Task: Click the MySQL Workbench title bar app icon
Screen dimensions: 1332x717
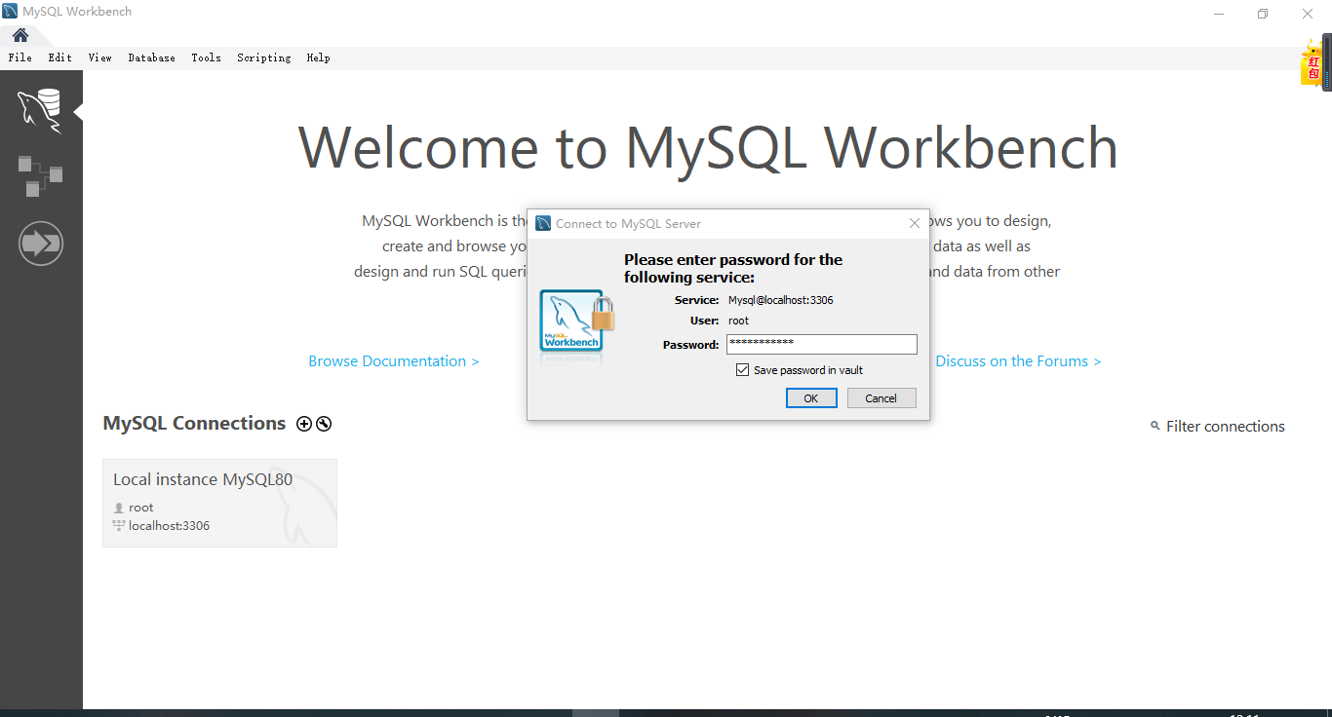Action: pyautogui.click(x=10, y=12)
